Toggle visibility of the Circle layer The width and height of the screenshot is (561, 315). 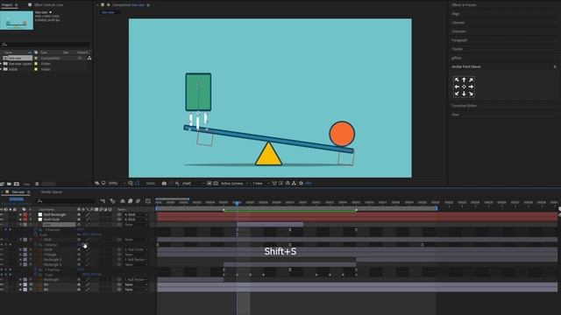[x=2, y=249]
